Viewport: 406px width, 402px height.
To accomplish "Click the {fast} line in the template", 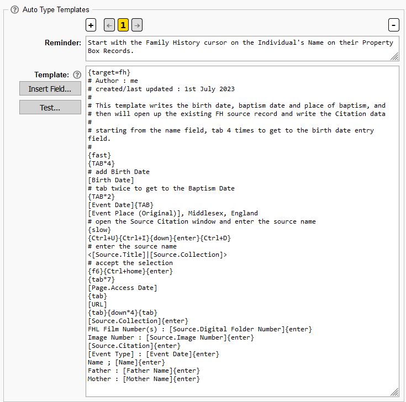I will pos(99,155).
